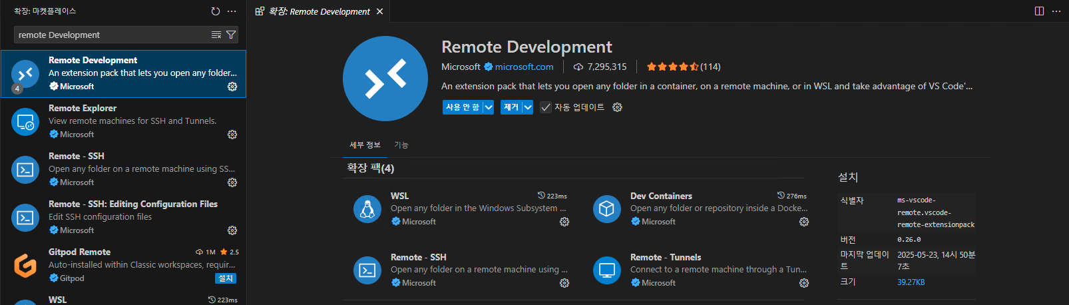1069x305 pixels.
Task: Click Gitpod Remote extension logo
Action: pos(25,266)
